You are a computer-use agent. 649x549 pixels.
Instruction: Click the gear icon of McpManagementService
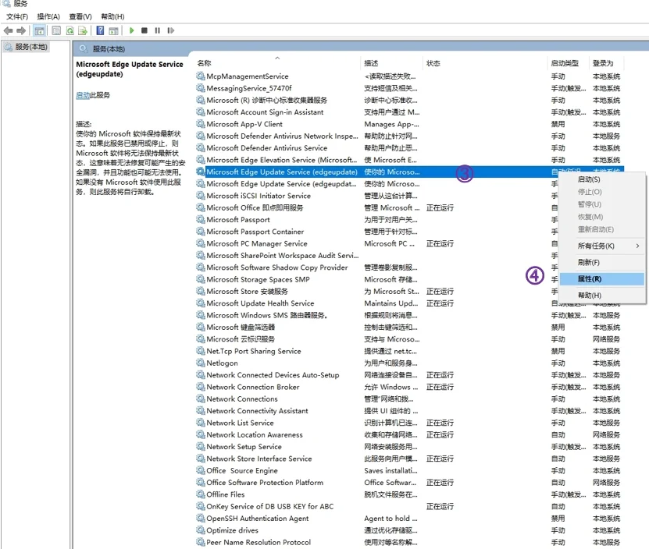click(x=201, y=76)
